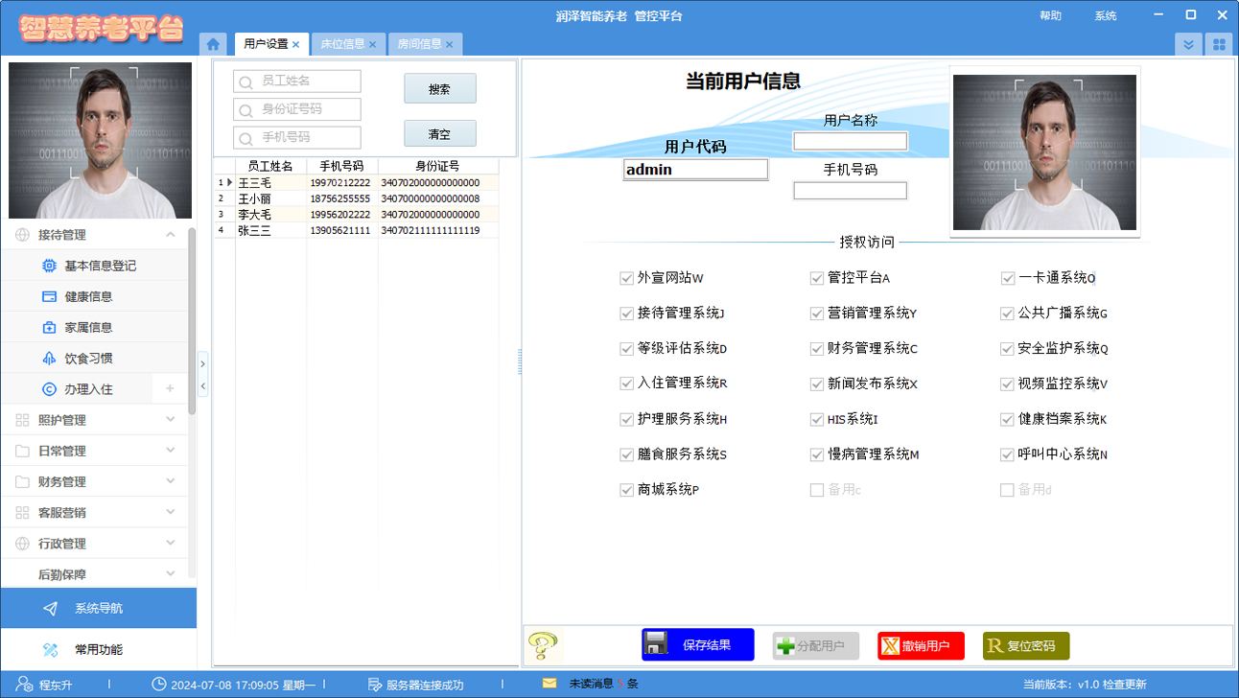This screenshot has height=698, width=1239.
Task: Click the 搜索 button
Action: pyautogui.click(x=439, y=89)
